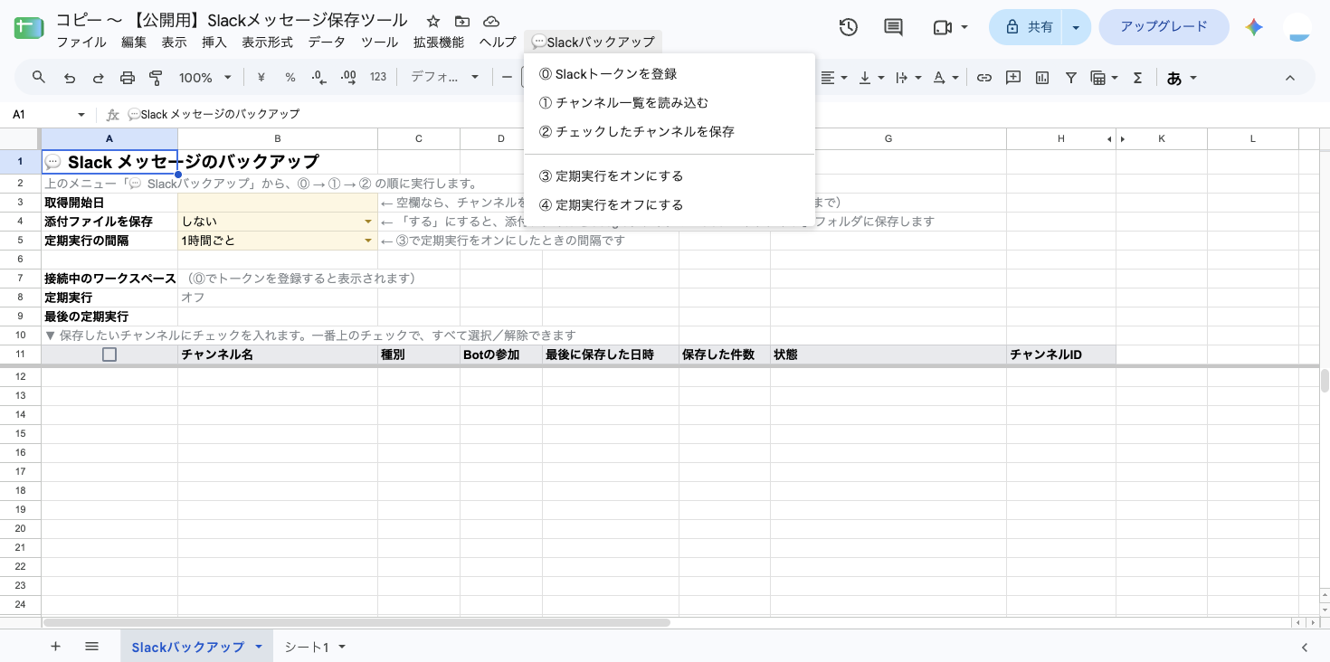Select ① チャンネル一覧を読み込む
The image size is (1330, 662).
pyautogui.click(x=670, y=103)
